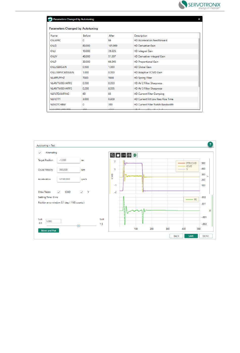240x353 pixels.
Task: Click the parameters table vertical scrollbar
Action: point(199,63)
